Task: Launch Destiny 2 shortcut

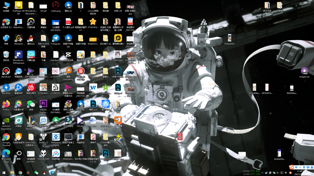Action: click(x=43, y=138)
